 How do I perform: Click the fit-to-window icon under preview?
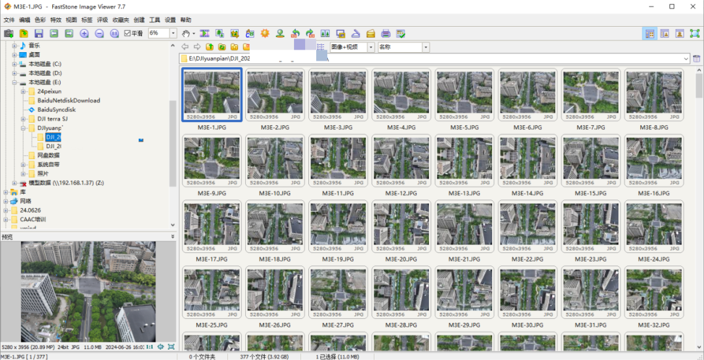point(161,347)
